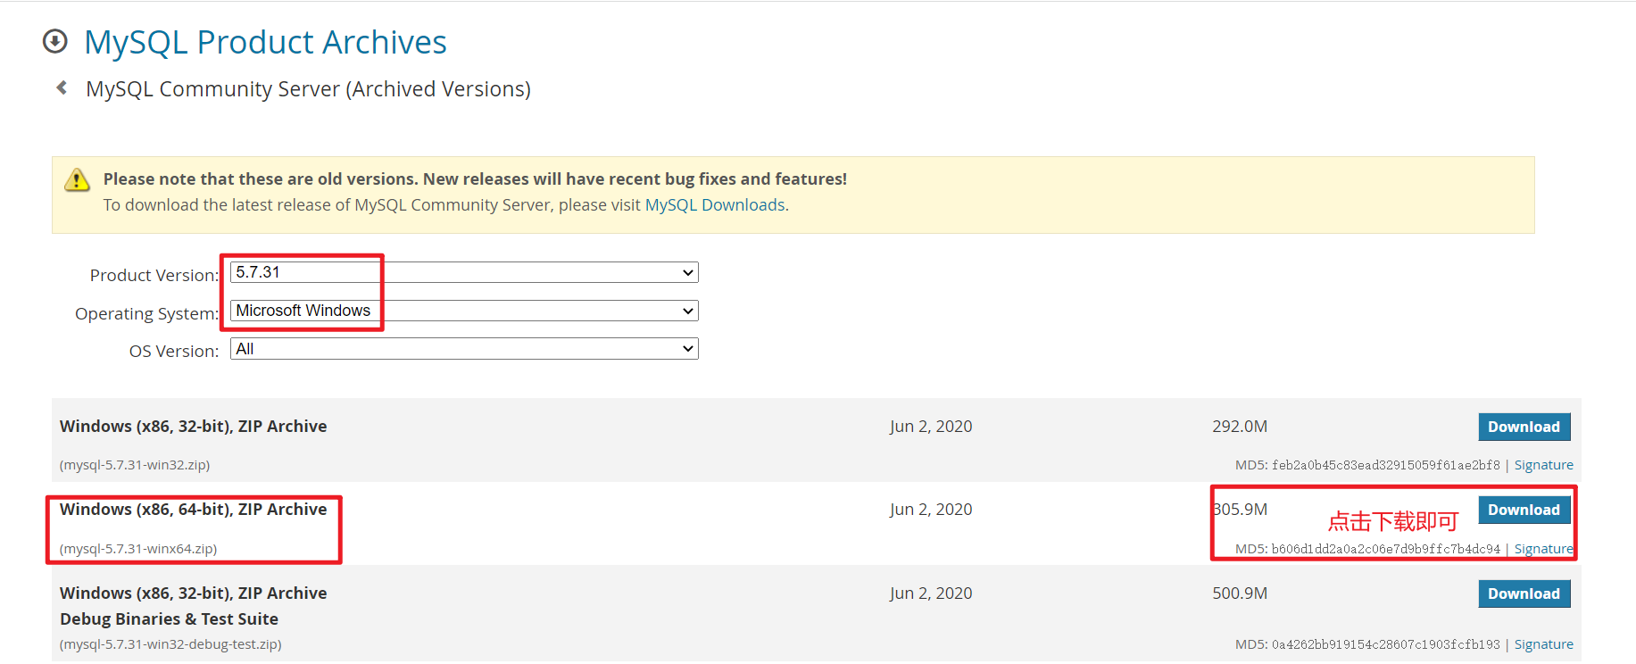Click the Product Version label

click(154, 275)
